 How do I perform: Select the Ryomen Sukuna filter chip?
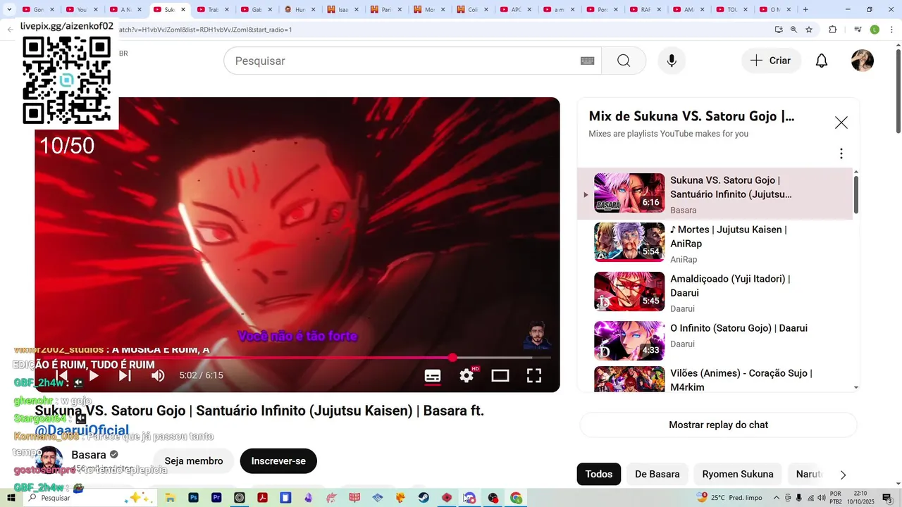(738, 474)
